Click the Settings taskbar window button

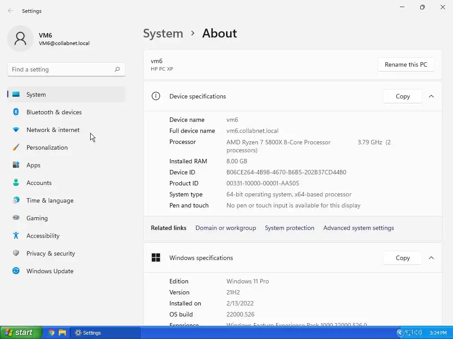click(105, 332)
